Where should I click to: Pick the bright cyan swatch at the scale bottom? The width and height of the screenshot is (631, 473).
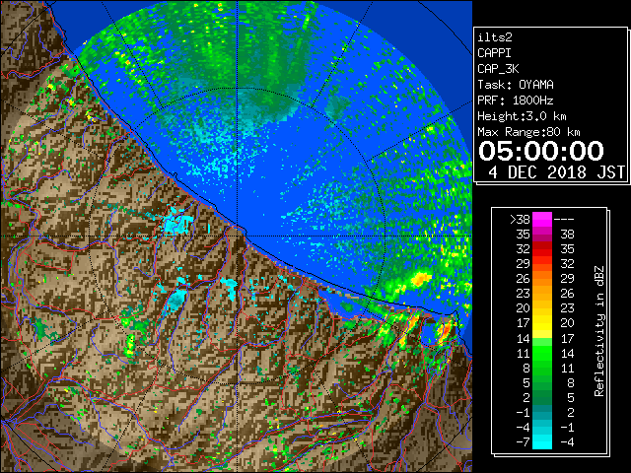pos(542,442)
